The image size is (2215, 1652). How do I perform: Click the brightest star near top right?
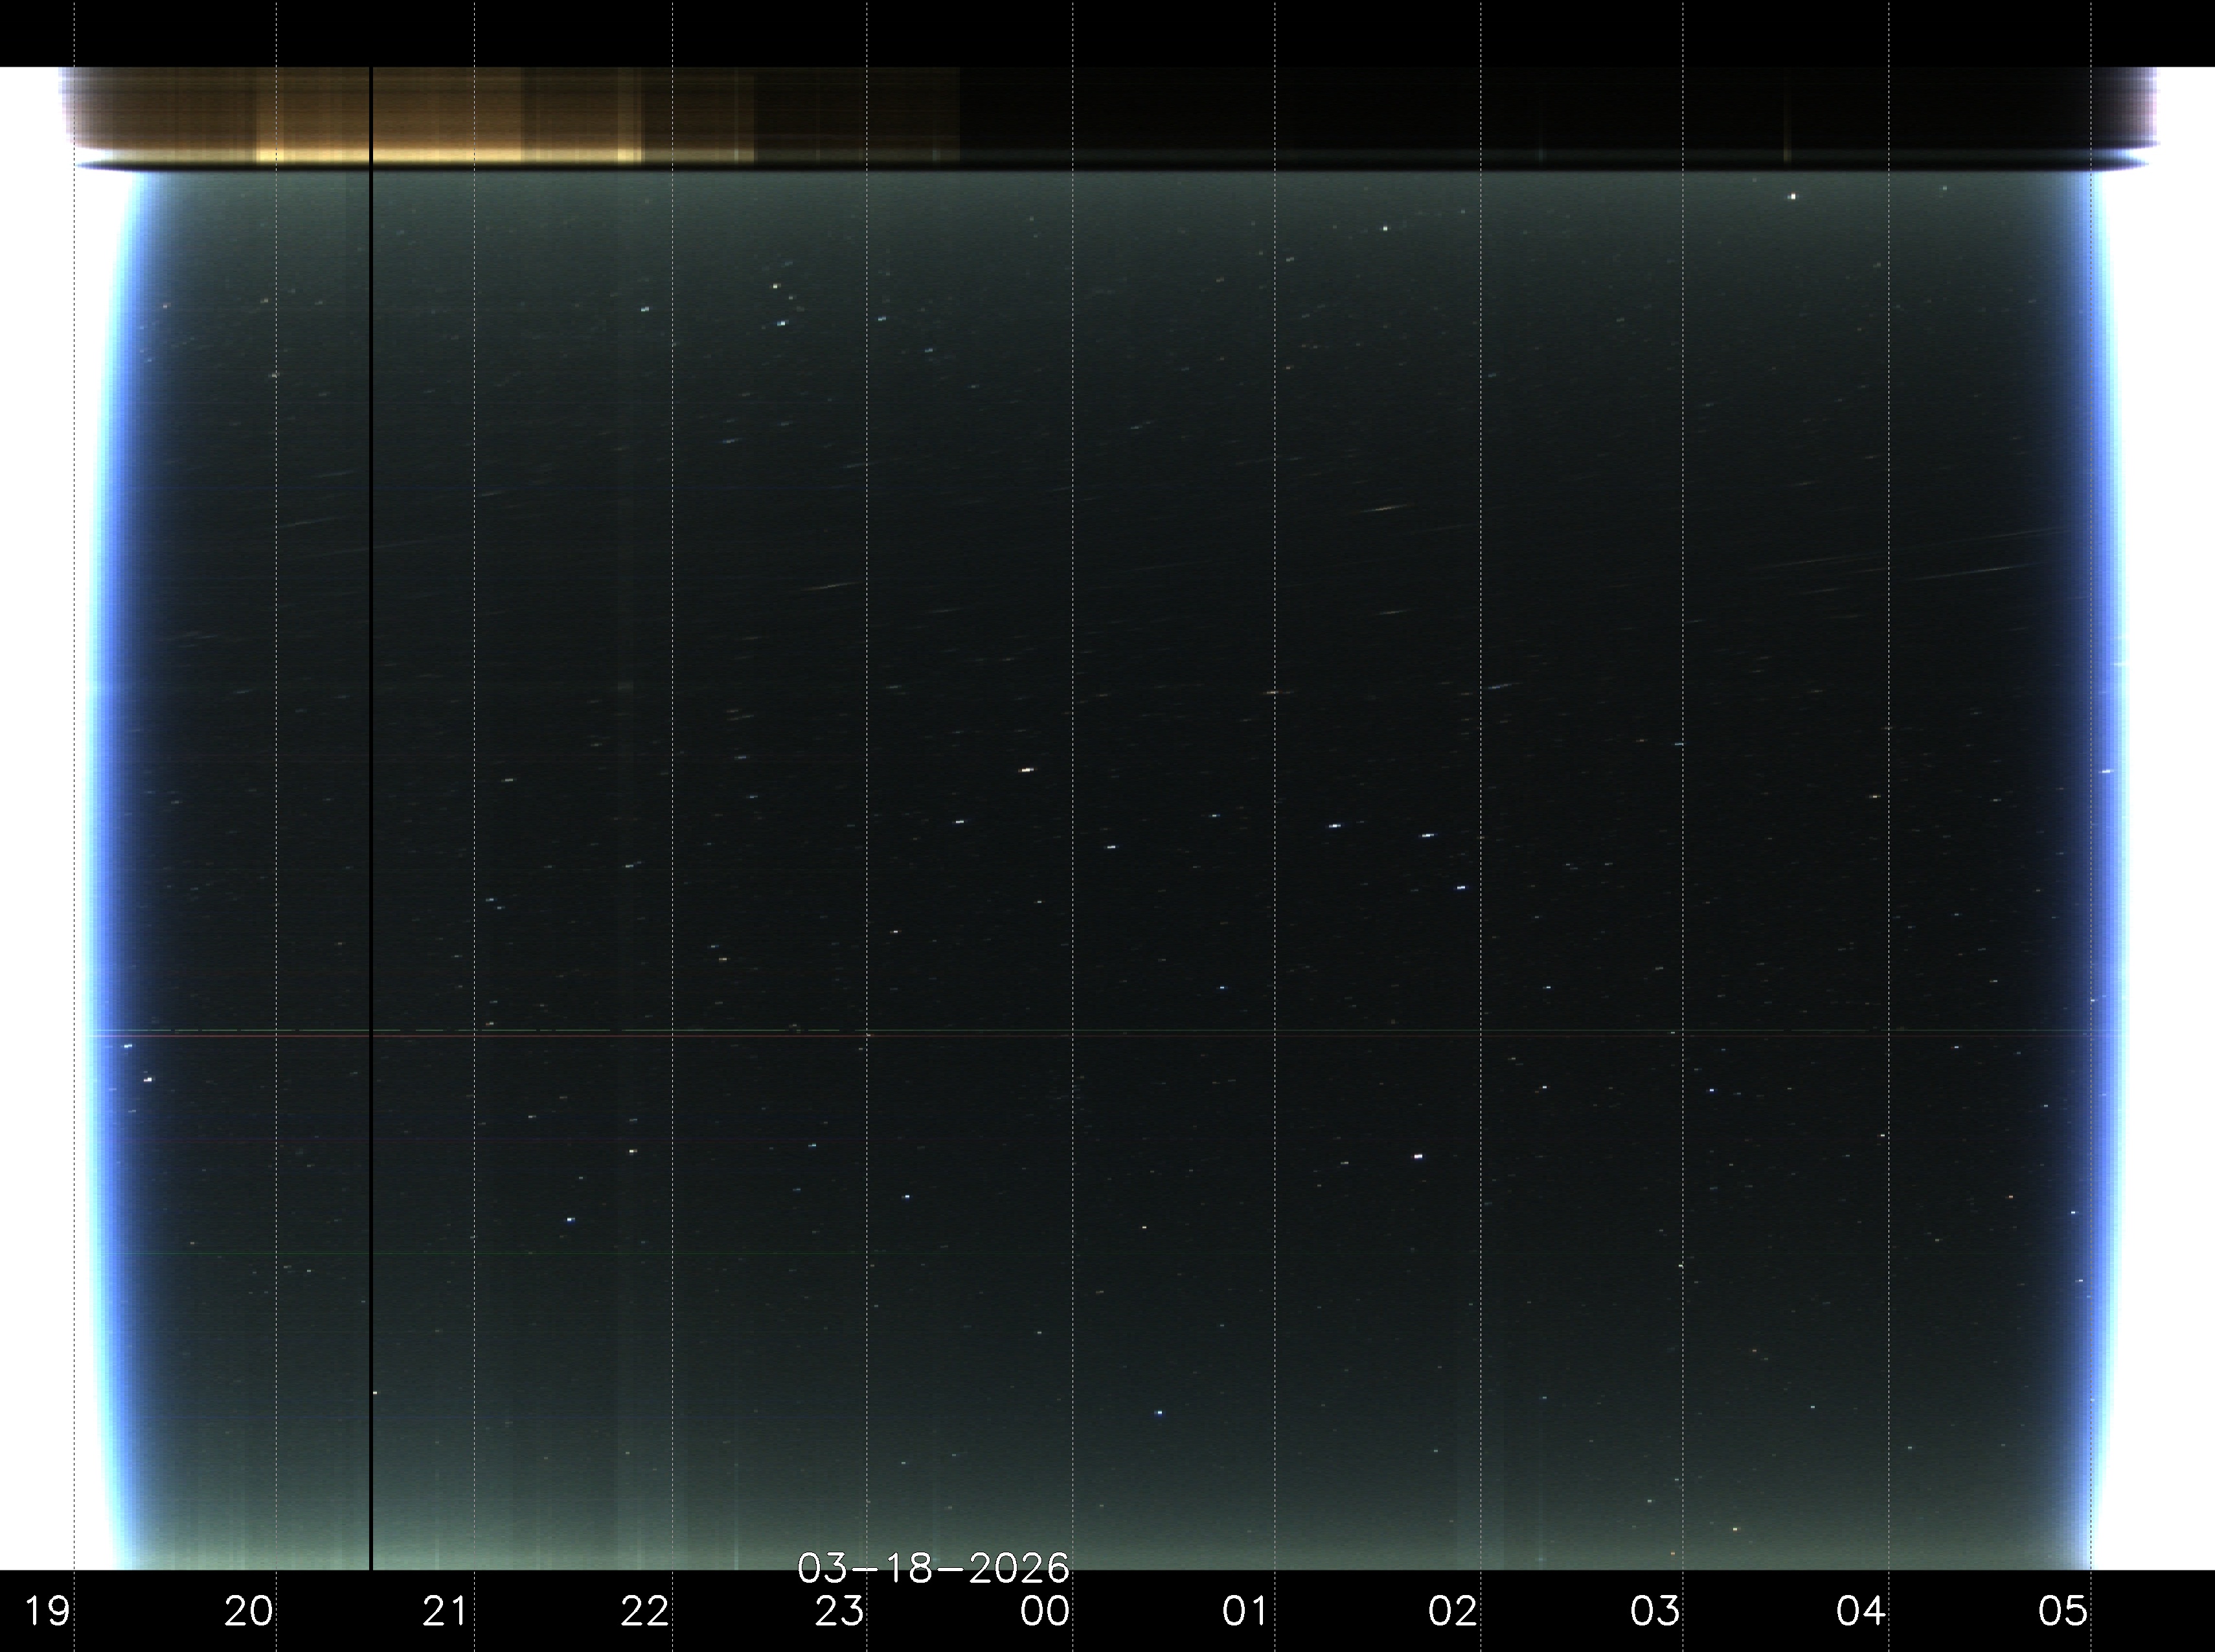pos(1792,197)
